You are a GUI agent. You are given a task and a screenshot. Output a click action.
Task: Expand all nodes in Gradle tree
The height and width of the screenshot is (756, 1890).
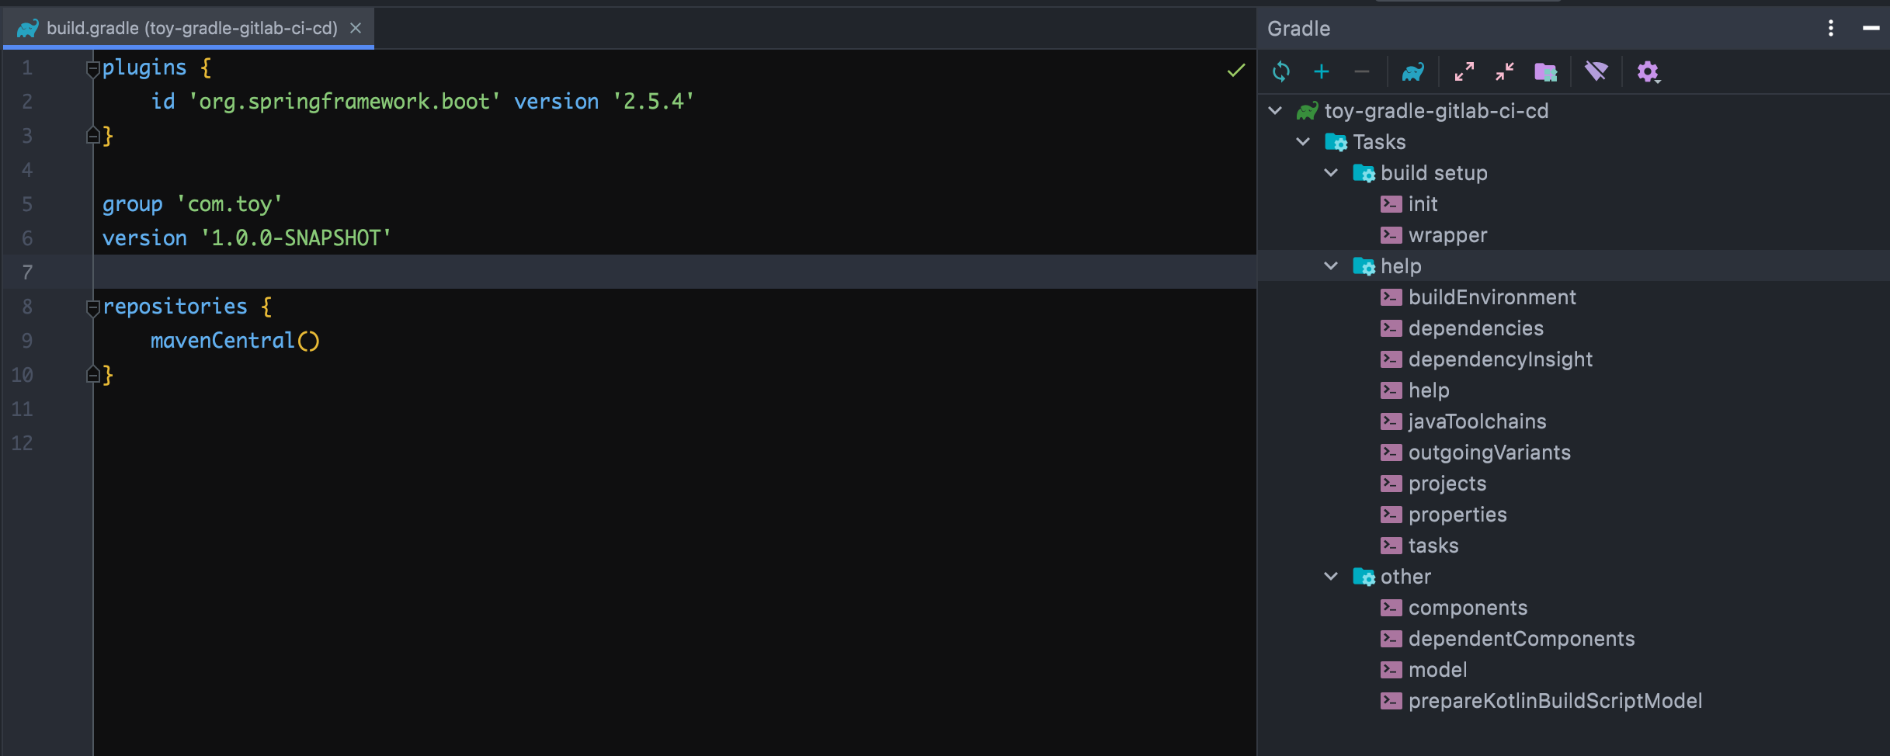(1464, 72)
